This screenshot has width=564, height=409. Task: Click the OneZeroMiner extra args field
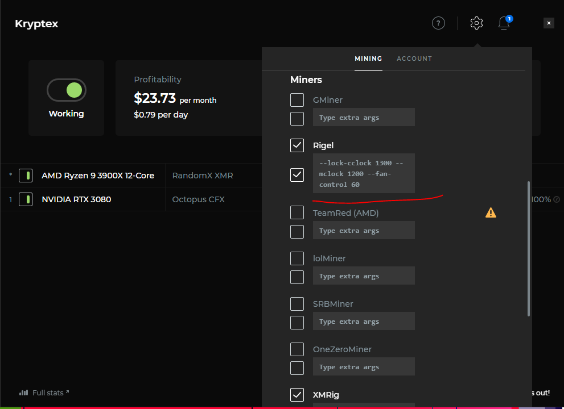click(364, 366)
